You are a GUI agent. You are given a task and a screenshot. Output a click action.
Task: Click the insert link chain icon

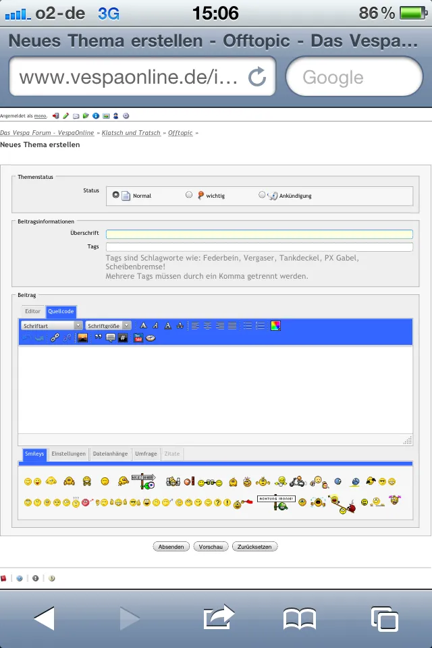55,337
